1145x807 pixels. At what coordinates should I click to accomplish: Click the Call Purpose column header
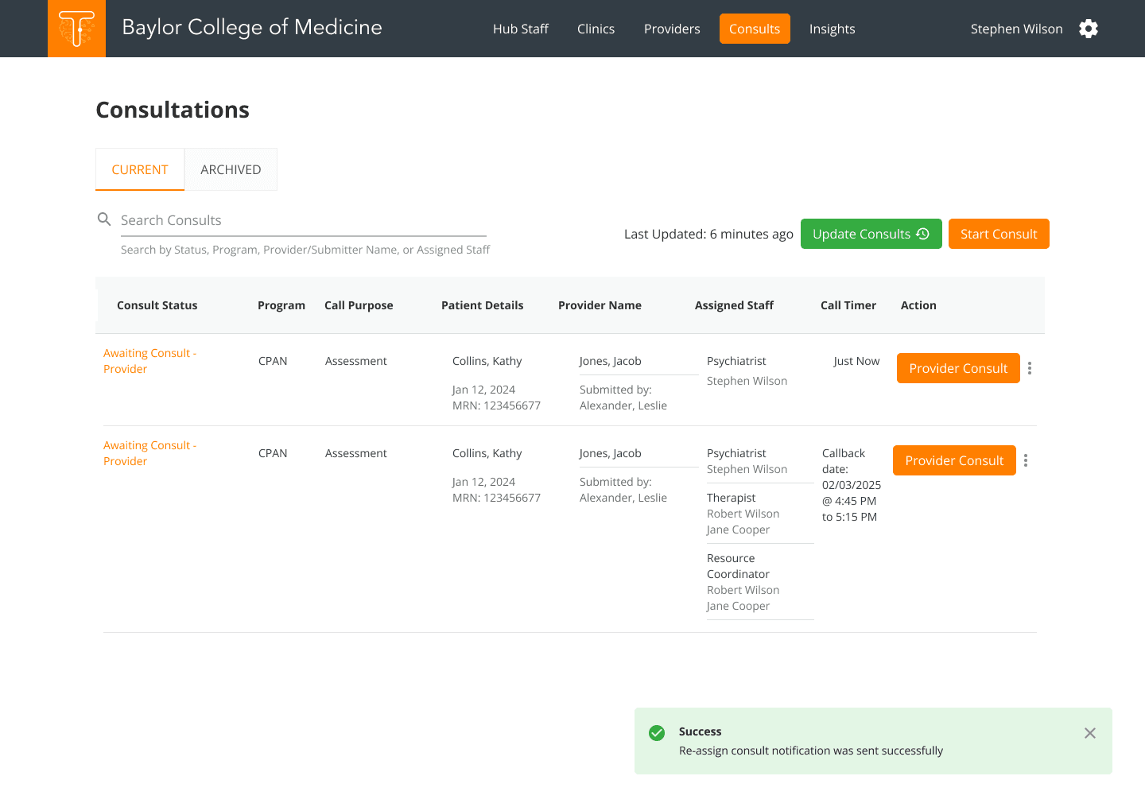pos(359,305)
